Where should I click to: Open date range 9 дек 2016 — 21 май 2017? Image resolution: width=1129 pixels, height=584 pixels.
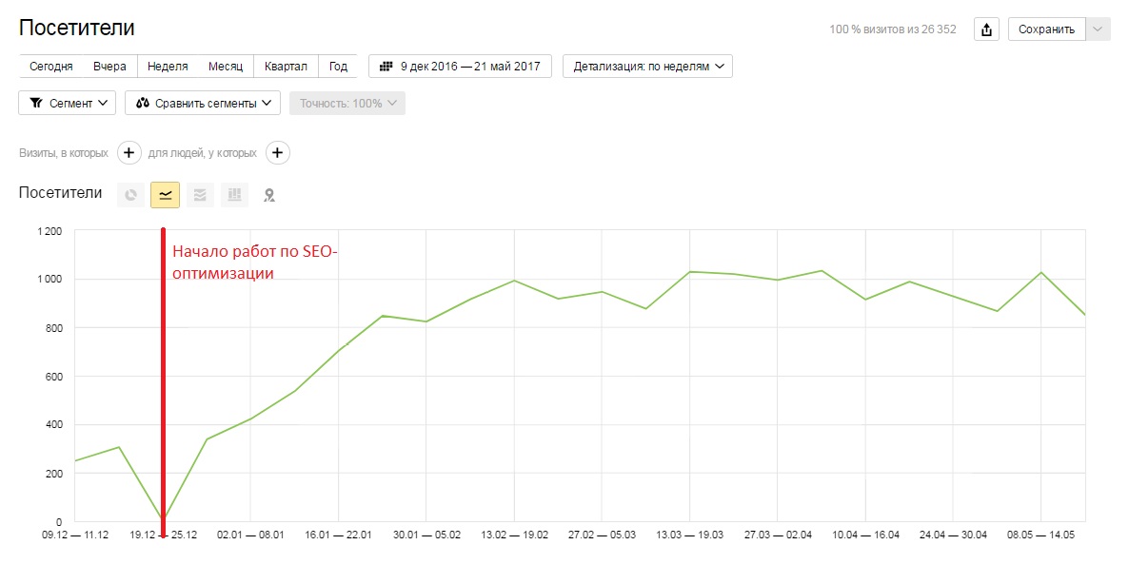460,67
